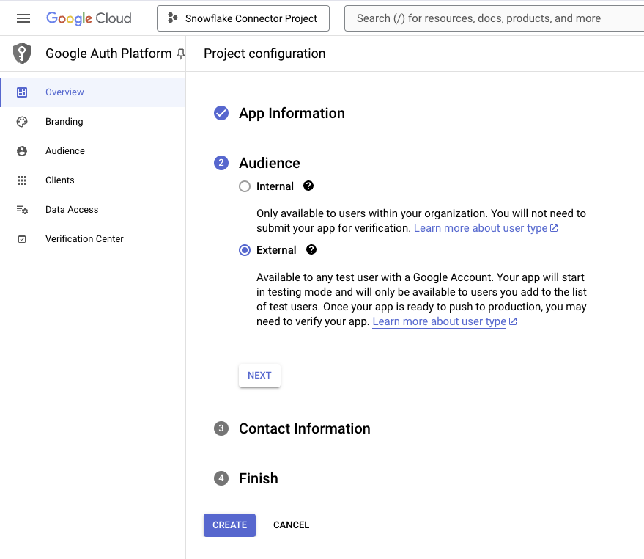Click the NEXT button
Image resolution: width=644 pixels, height=559 pixels.
point(259,375)
